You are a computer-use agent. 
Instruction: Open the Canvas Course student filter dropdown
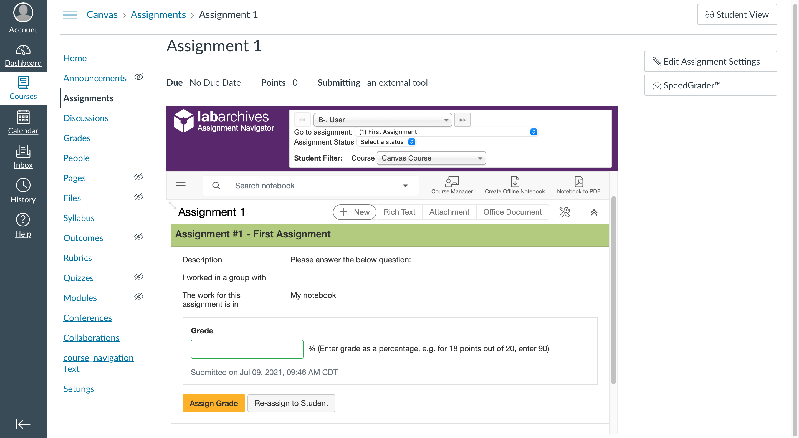pyautogui.click(x=431, y=158)
